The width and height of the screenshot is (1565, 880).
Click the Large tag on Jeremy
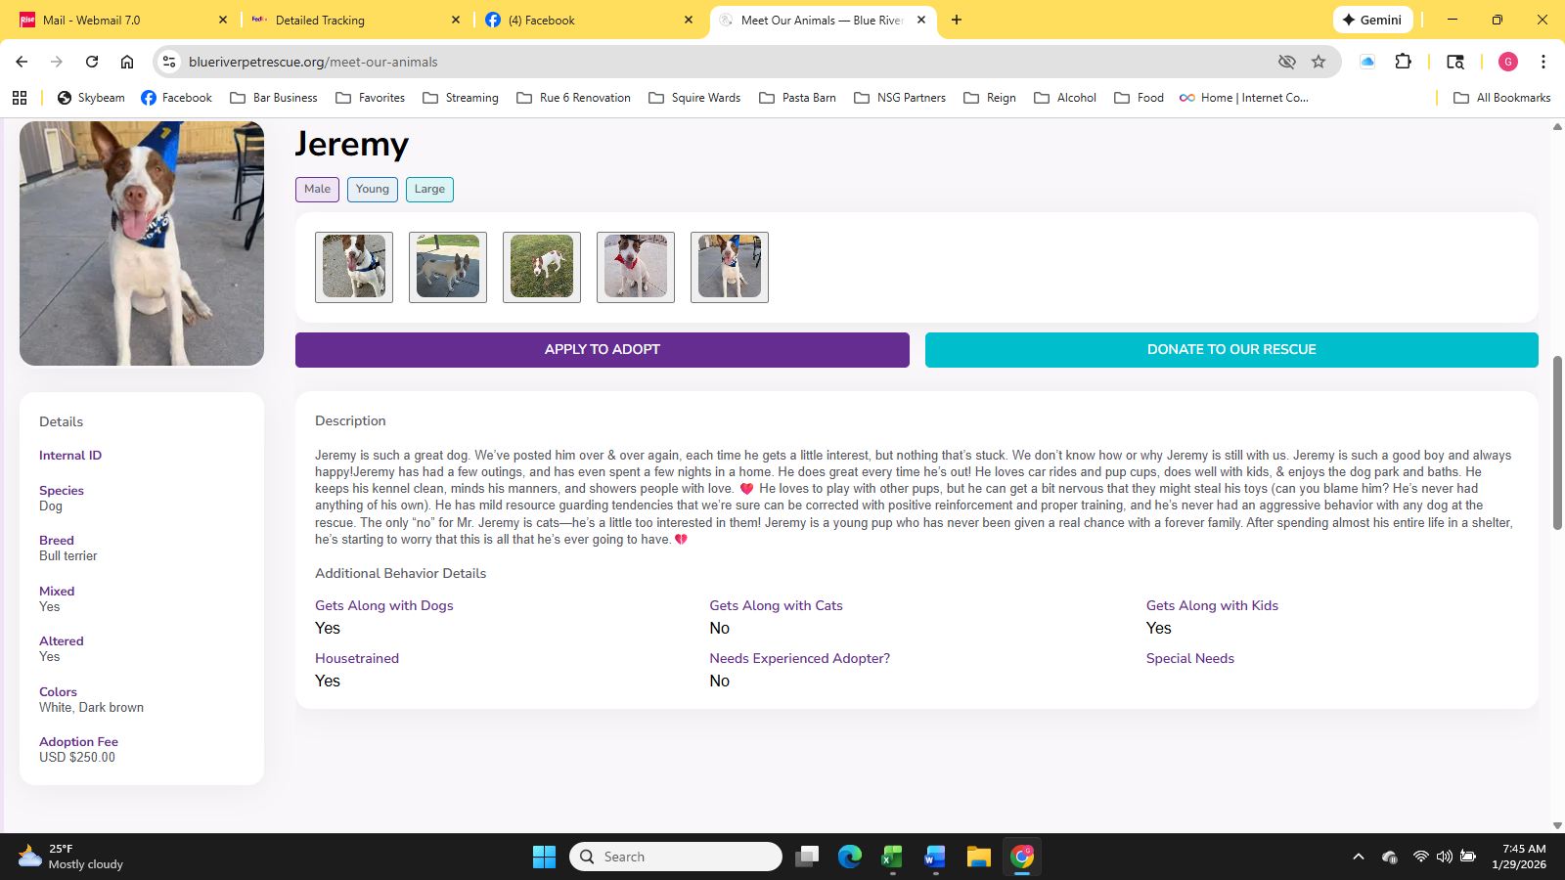429,190
